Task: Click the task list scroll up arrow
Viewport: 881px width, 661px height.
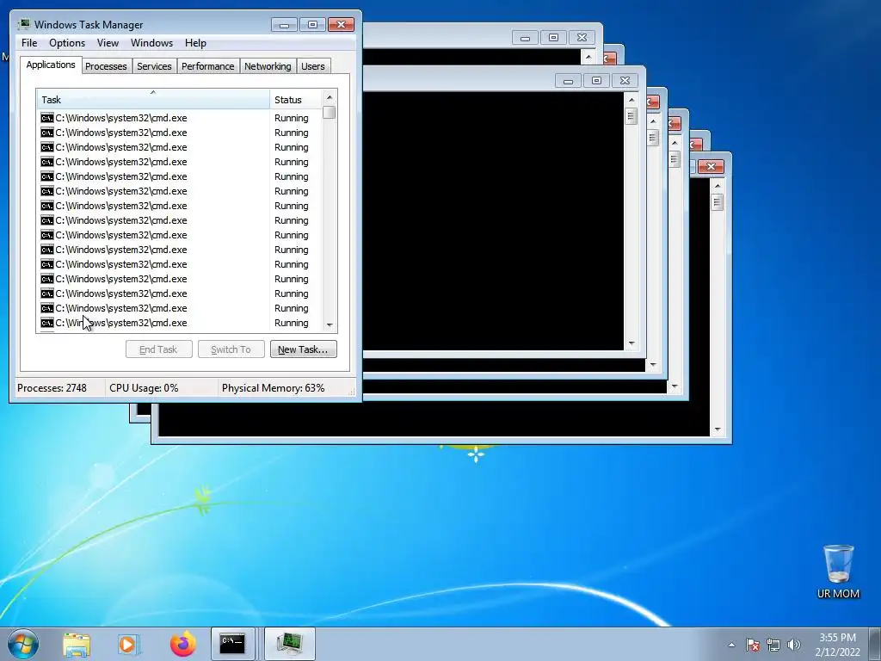Action: pyautogui.click(x=330, y=97)
